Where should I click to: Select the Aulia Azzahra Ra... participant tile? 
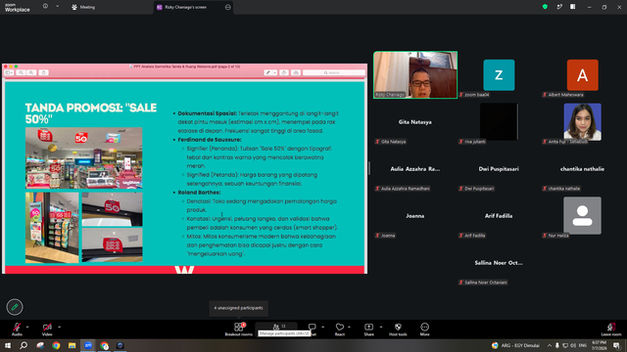click(x=415, y=169)
